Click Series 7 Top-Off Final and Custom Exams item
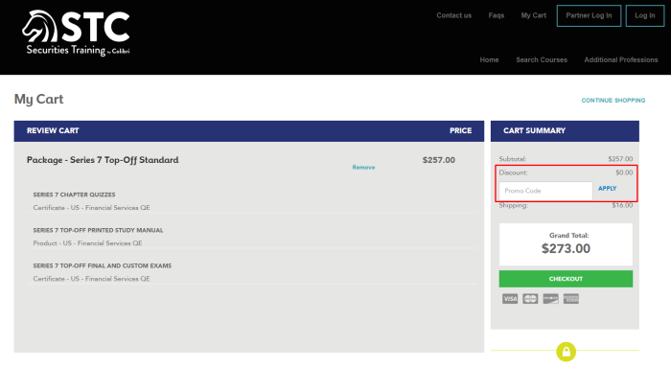This screenshot has height=366, width=671. click(x=103, y=265)
